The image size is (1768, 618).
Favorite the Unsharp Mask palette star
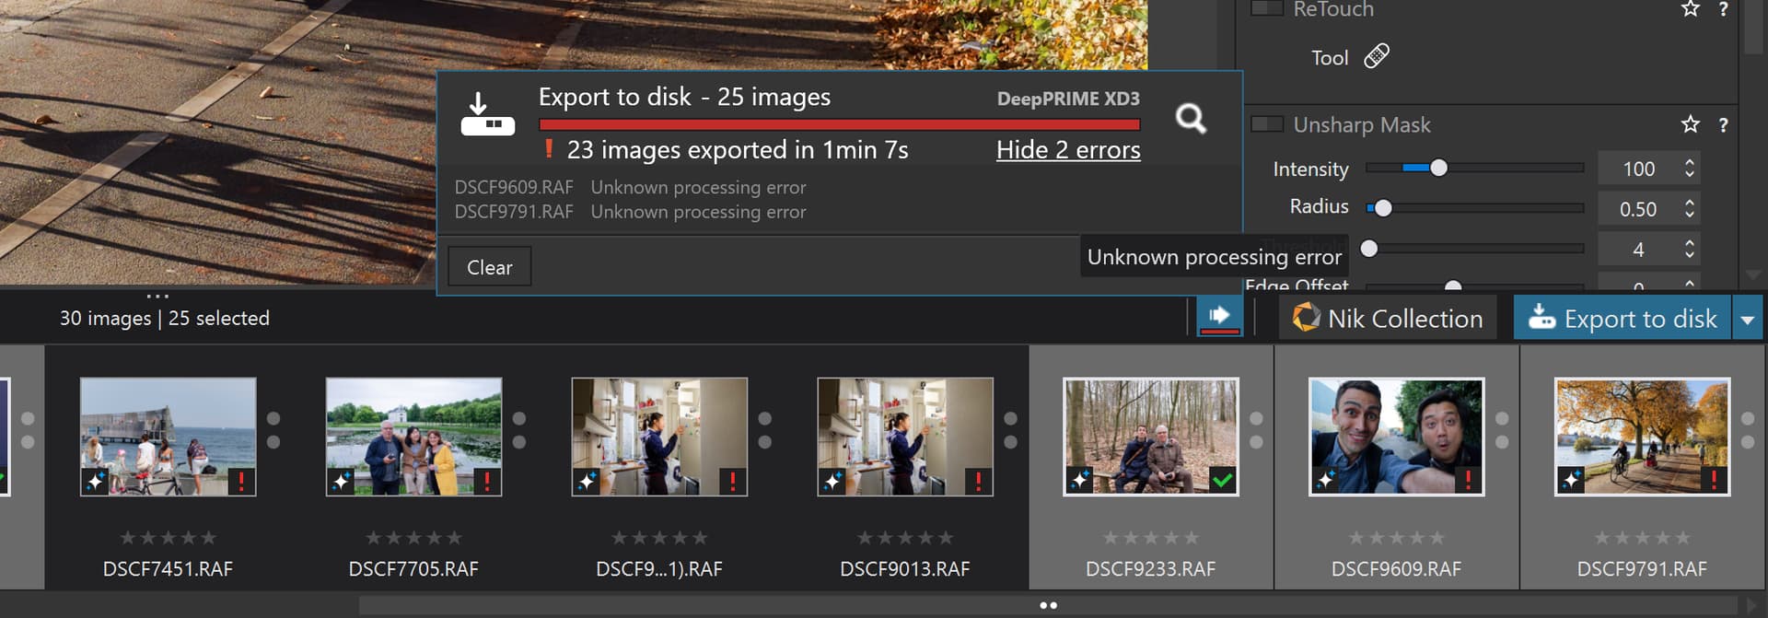(1690, 124)
